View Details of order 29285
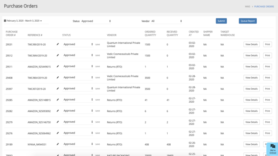Image resolution: width=278 pixels, height=156 pixels. [x=252, y=100]
